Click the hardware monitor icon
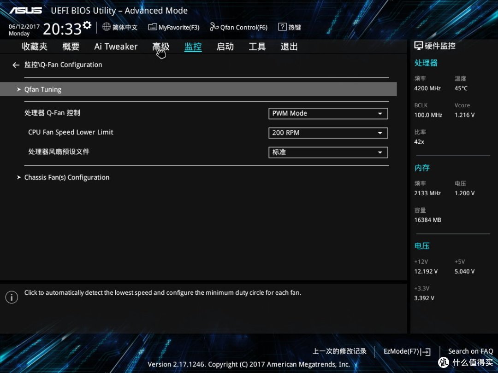This screenshot has height=373, width=498. pyautogui.click(x=419, y=46)
